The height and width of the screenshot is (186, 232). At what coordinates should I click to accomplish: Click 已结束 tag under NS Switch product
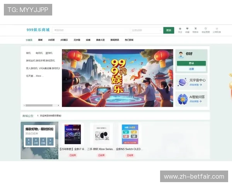pyautogui.click(x=130, y=155)
